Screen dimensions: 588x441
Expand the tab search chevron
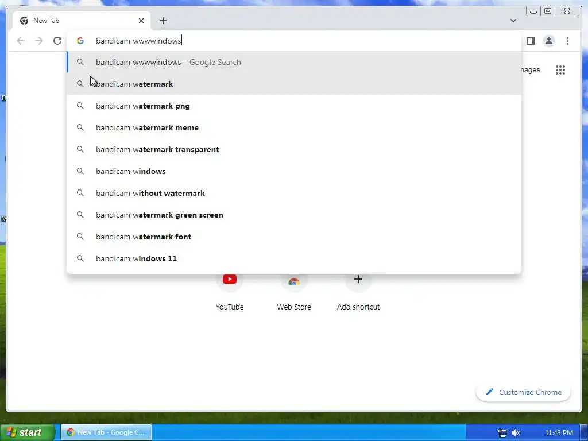click(x=513, y=21)
